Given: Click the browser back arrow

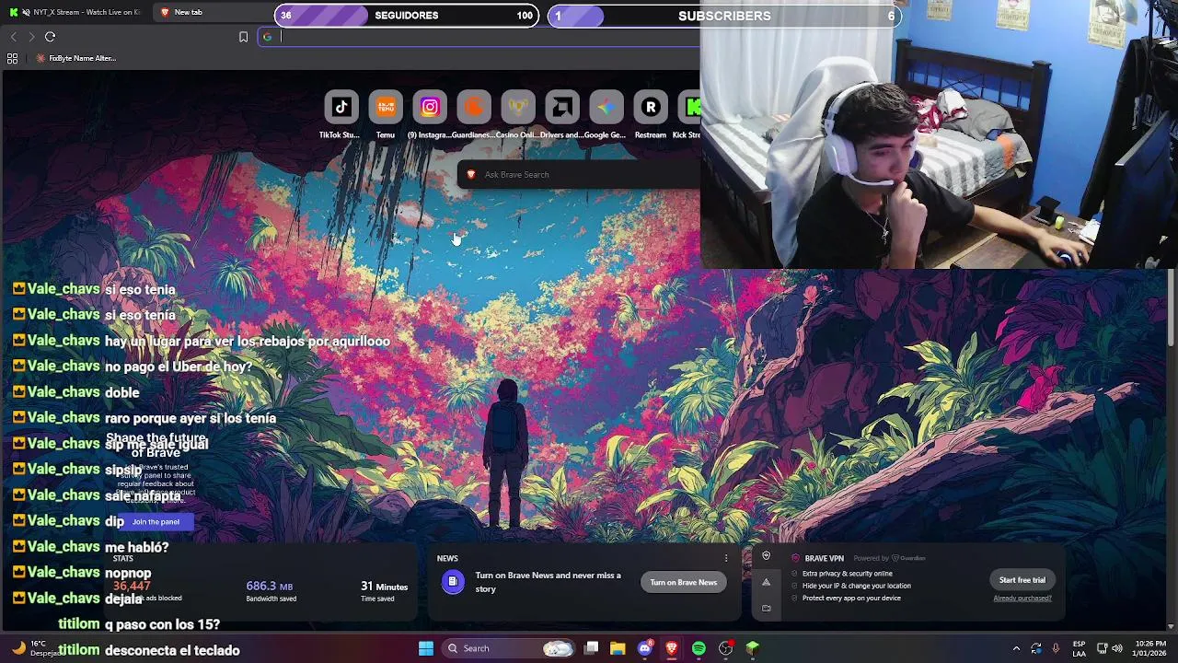Looking at the screenshot, I should 13,37.
